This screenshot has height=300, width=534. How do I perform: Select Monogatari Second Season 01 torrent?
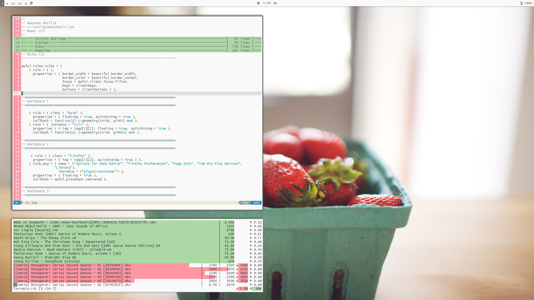138,265
